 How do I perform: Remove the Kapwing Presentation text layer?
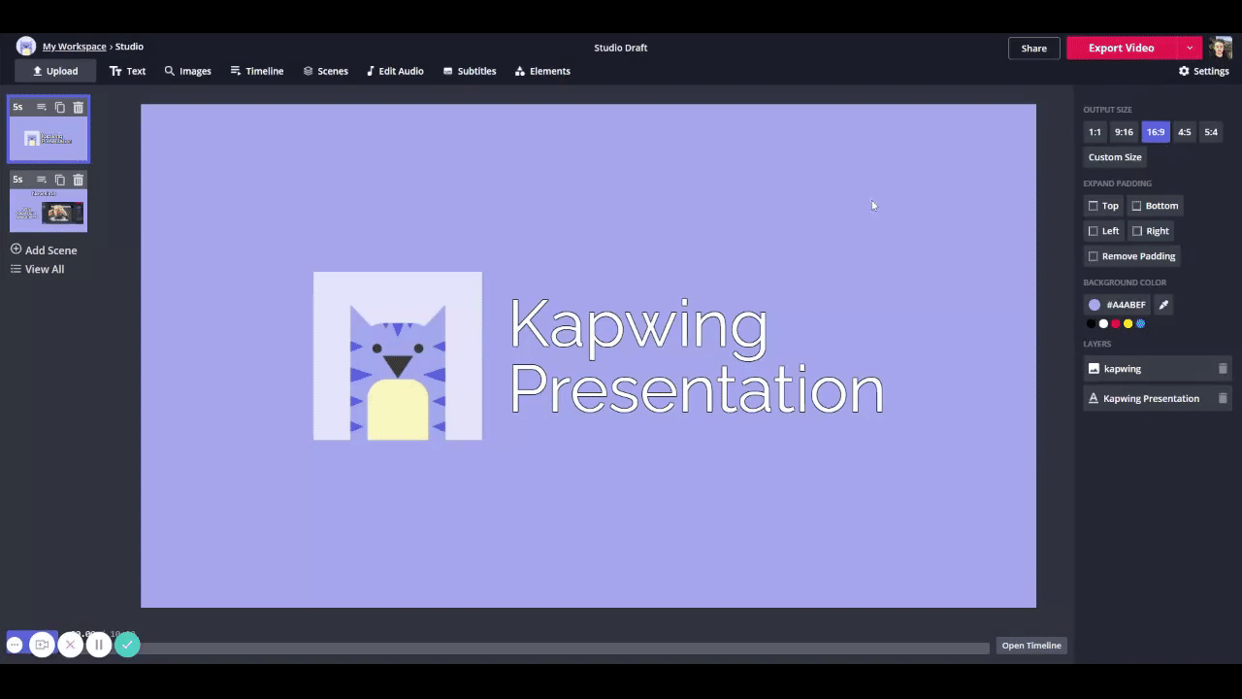point(1223,398)
